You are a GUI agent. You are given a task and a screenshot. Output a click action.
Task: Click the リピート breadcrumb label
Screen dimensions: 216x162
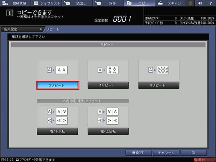pyautogui.click(x=53, y=29)
